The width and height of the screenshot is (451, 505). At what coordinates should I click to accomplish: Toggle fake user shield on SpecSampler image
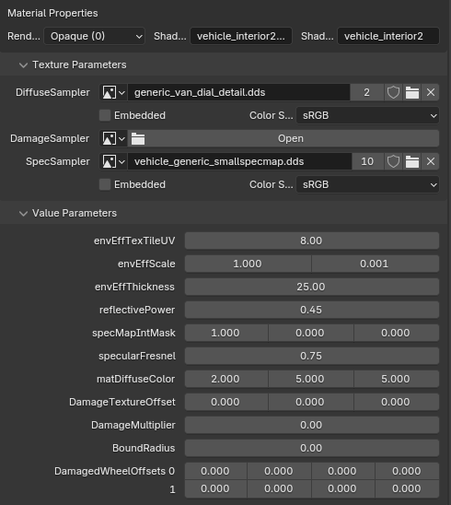393,161
